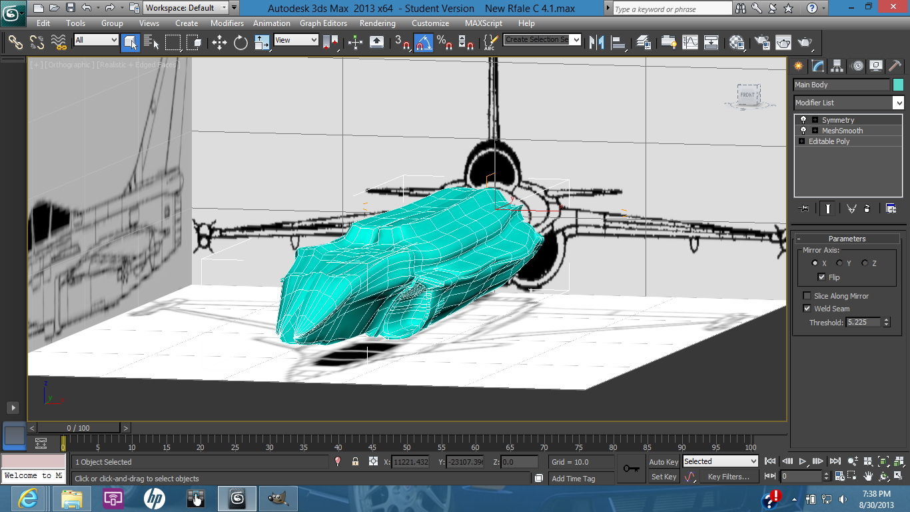Uncheck the Weld Seam checkbox
Viewport: 910px width, 512px height.
807,309
